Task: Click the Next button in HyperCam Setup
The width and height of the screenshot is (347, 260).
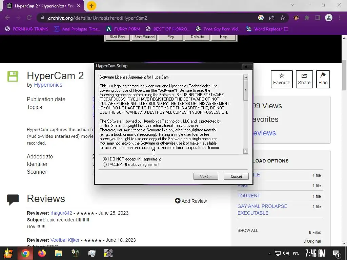Action: coord(206,176)
